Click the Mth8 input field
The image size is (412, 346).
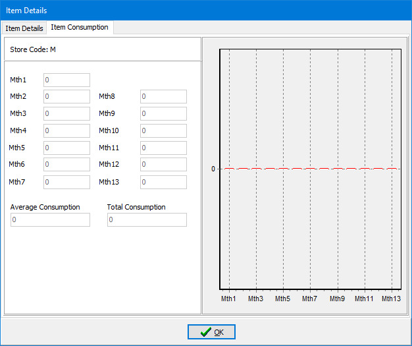coord(163,97)
